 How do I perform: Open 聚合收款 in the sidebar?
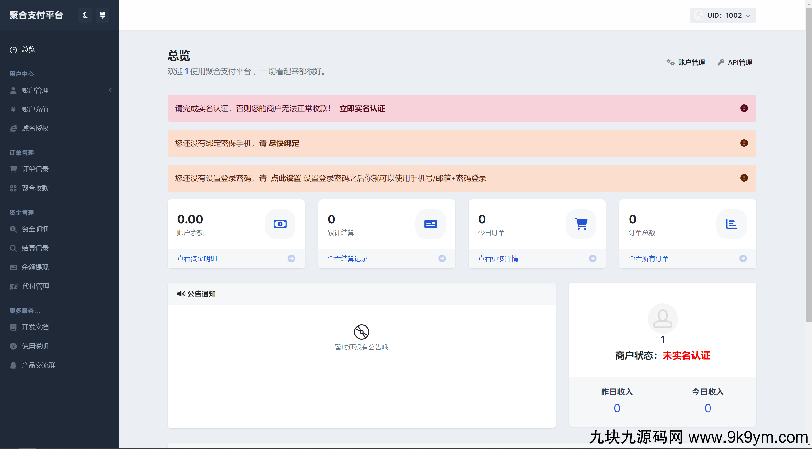click(35, 188)
